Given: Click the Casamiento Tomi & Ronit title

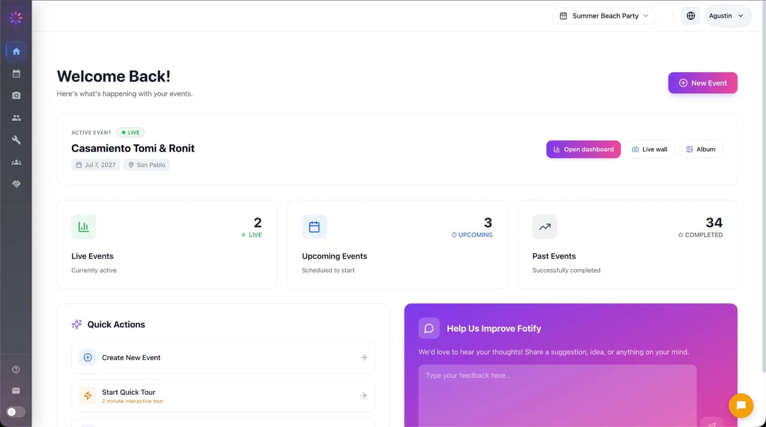Looking at the screenshot, I should click(133, 148).
